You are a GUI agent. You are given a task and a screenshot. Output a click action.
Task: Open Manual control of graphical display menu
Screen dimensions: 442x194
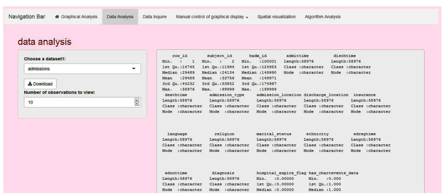(212, 17)
